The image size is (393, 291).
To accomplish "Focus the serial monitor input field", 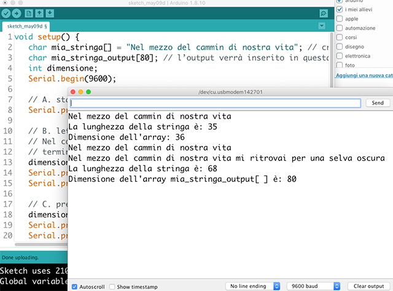I will coord(216,103).
